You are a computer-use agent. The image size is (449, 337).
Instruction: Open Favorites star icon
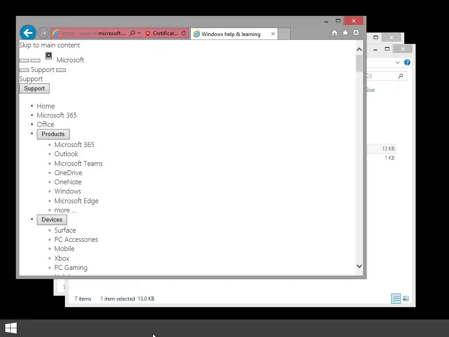pyautogui.click(x=346, y=32)
